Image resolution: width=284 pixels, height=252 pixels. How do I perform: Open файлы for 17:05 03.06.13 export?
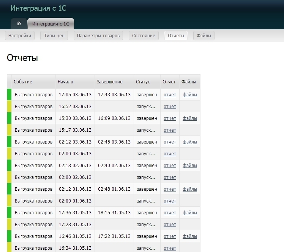190,94
